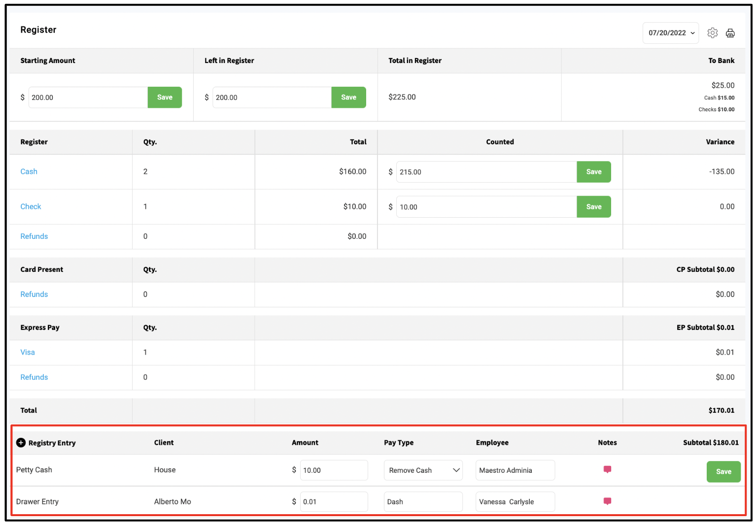Viewport: 756px width, 526px height.
Task: Click the Starting Amount input field
Action: click(x=88, y=98)
